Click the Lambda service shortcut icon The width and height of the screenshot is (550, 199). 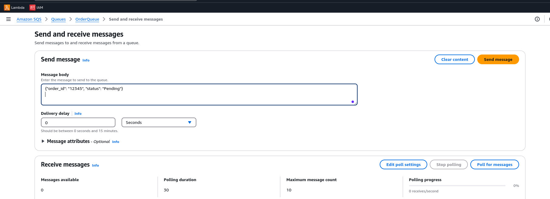[x=7, y=8]
